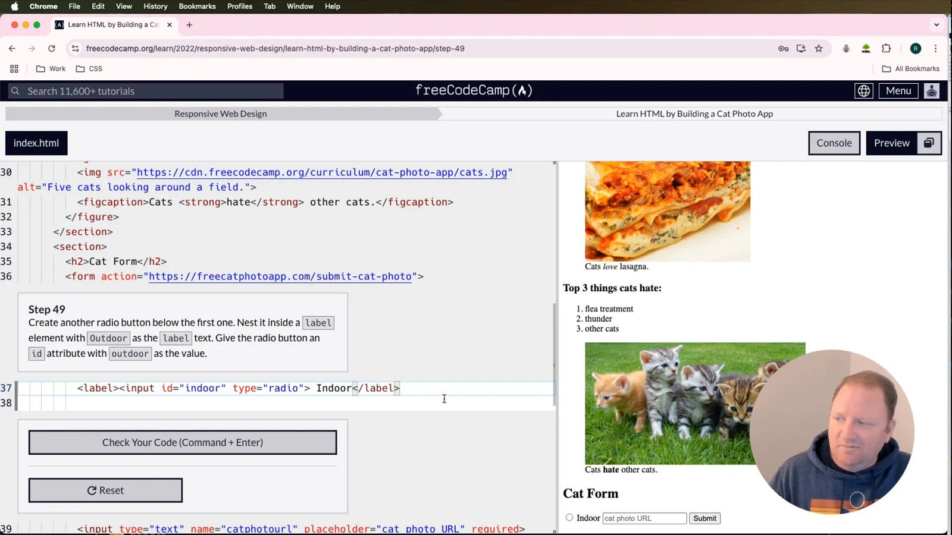This screenshot has width=952, height=535.
Task: Bookmark this page with the star icon
Action: 819,49
